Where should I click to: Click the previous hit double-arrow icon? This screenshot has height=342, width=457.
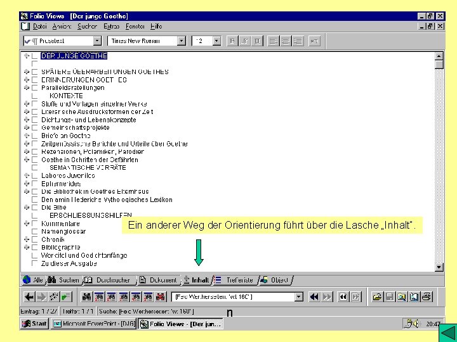[x=314, y=296]
